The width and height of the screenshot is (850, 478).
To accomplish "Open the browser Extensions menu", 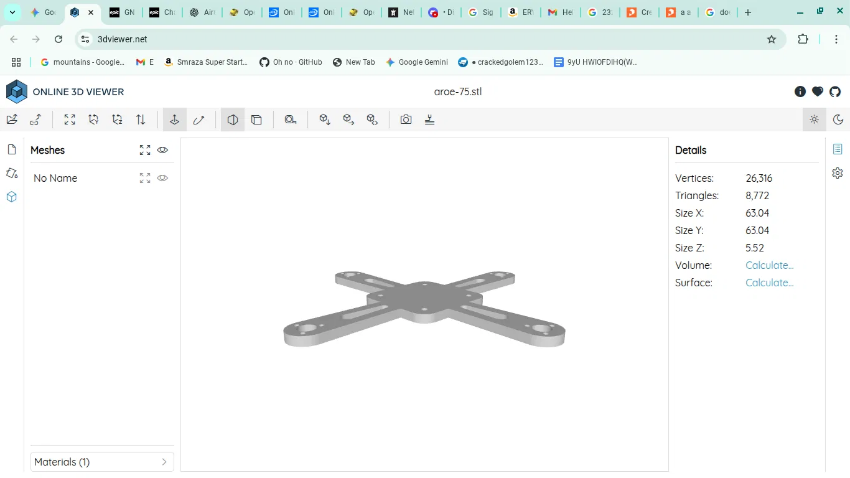I will tap(803, 39).
